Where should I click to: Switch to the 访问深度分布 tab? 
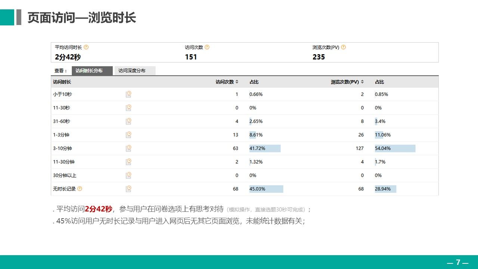pyautogui.click(x=135, y=71)
